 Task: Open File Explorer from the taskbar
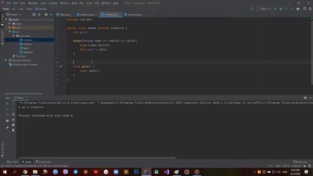(x=35, y=172)
